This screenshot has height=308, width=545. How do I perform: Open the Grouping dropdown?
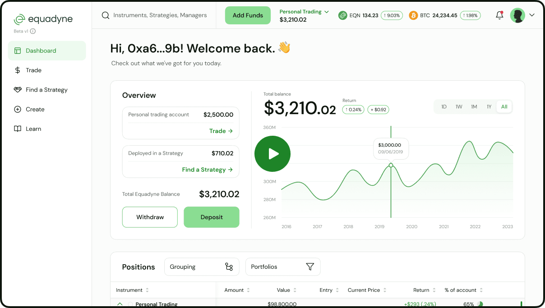(202, 267)
